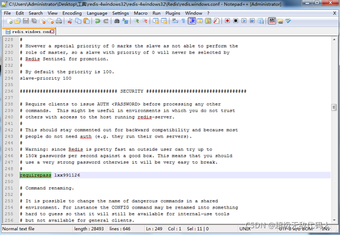Stop macro recording with the square icon
Screen dimensions: 340x235
236,21
